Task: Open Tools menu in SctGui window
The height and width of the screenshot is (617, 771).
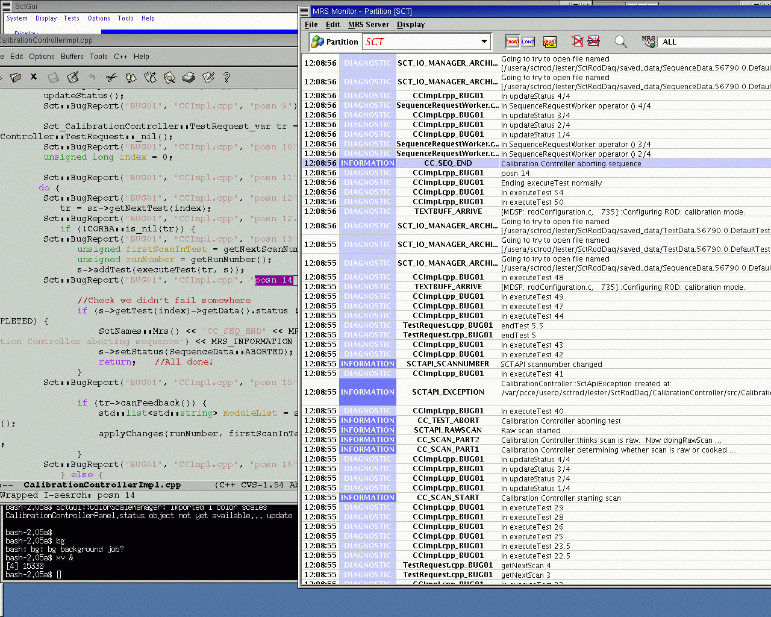Action: [126, 18]
